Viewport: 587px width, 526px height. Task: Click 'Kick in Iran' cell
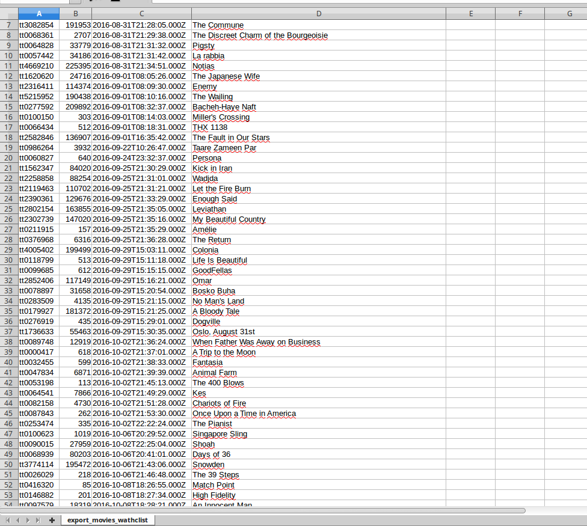tap(319, 168)
